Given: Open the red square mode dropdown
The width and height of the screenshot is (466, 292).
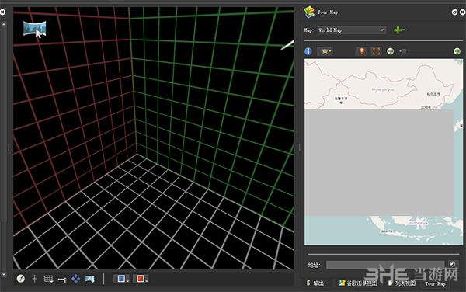Looking at the screenshot, I should 141,279.
